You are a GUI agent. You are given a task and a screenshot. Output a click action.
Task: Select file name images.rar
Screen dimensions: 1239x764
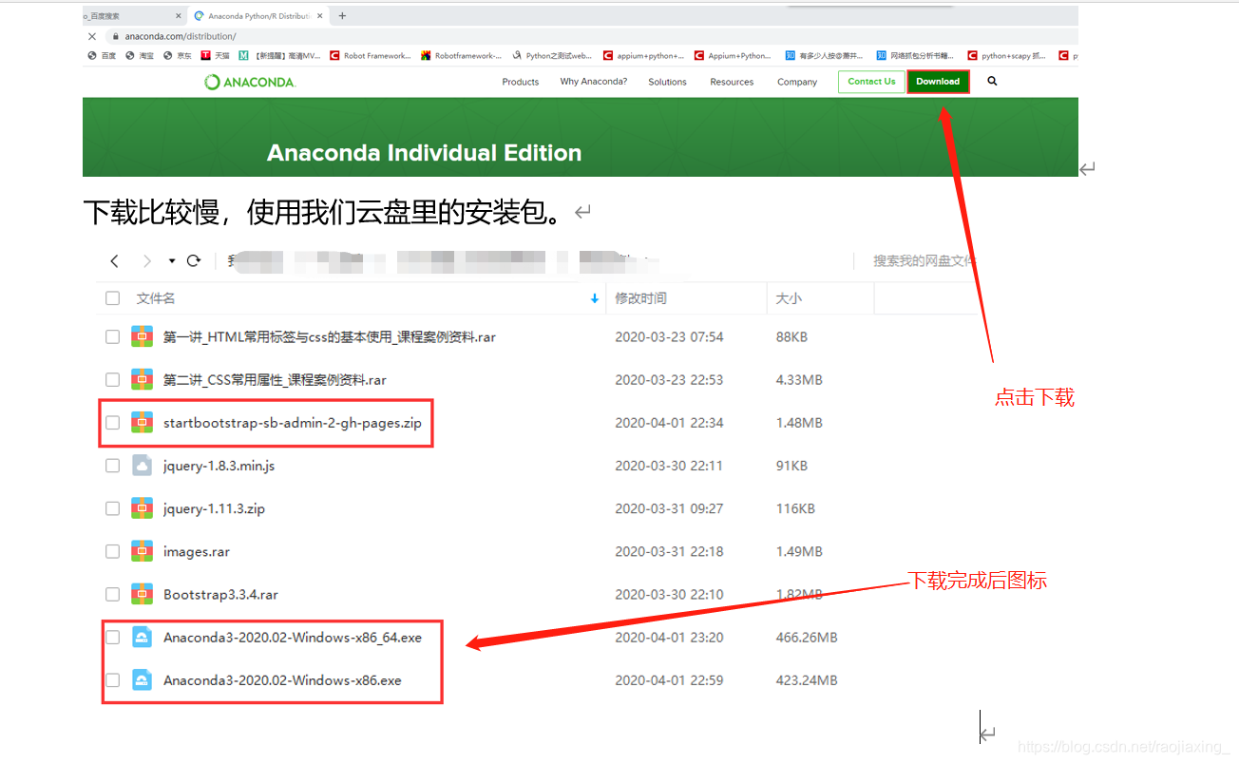pos(197,551)
